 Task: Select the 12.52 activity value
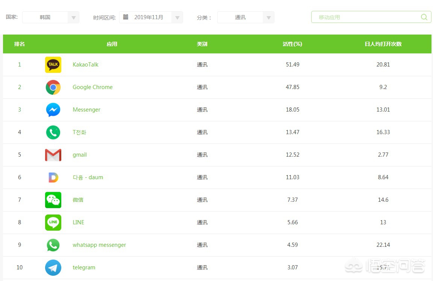tap(292, 155)
